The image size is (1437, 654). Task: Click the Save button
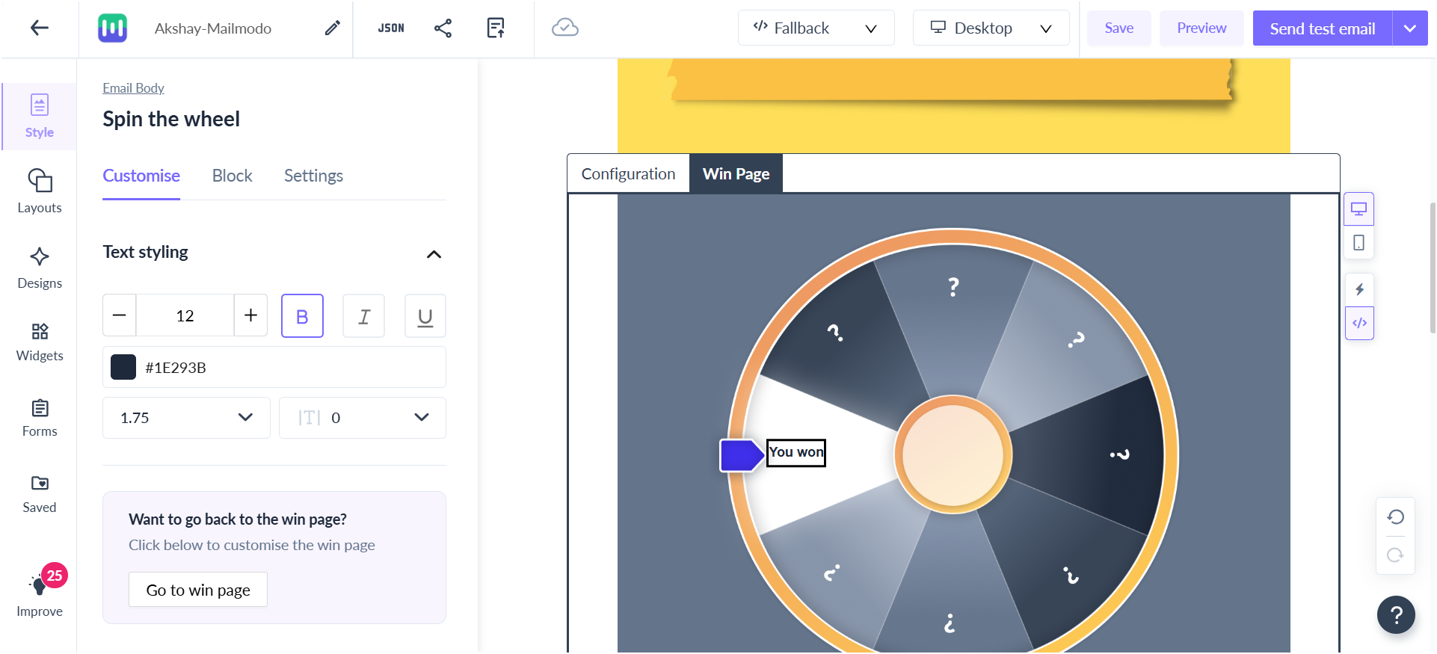point(1119,28)
